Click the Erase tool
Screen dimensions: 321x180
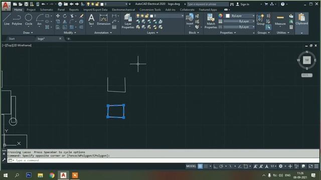pyautogui.click(x=81, y=15)
